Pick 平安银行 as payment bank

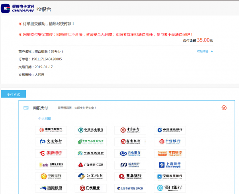[x=170, y=153]
